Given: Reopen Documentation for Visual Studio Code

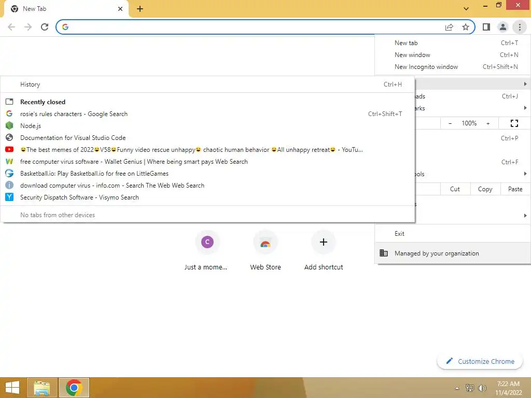Looking at the screenshot, I should click(207, 138).
